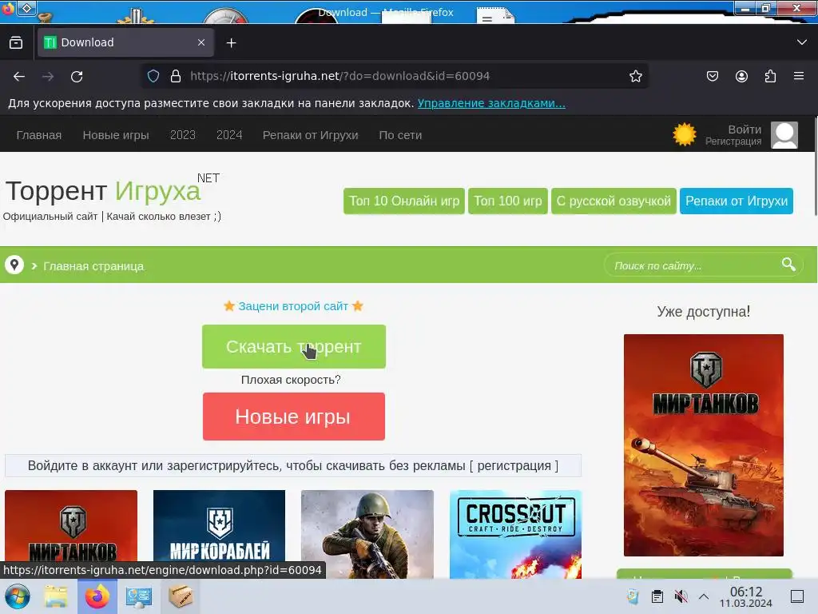Open a new tab with plus
Screen dimensions: 818x614
pyautogui.click(x=231, y=43)
